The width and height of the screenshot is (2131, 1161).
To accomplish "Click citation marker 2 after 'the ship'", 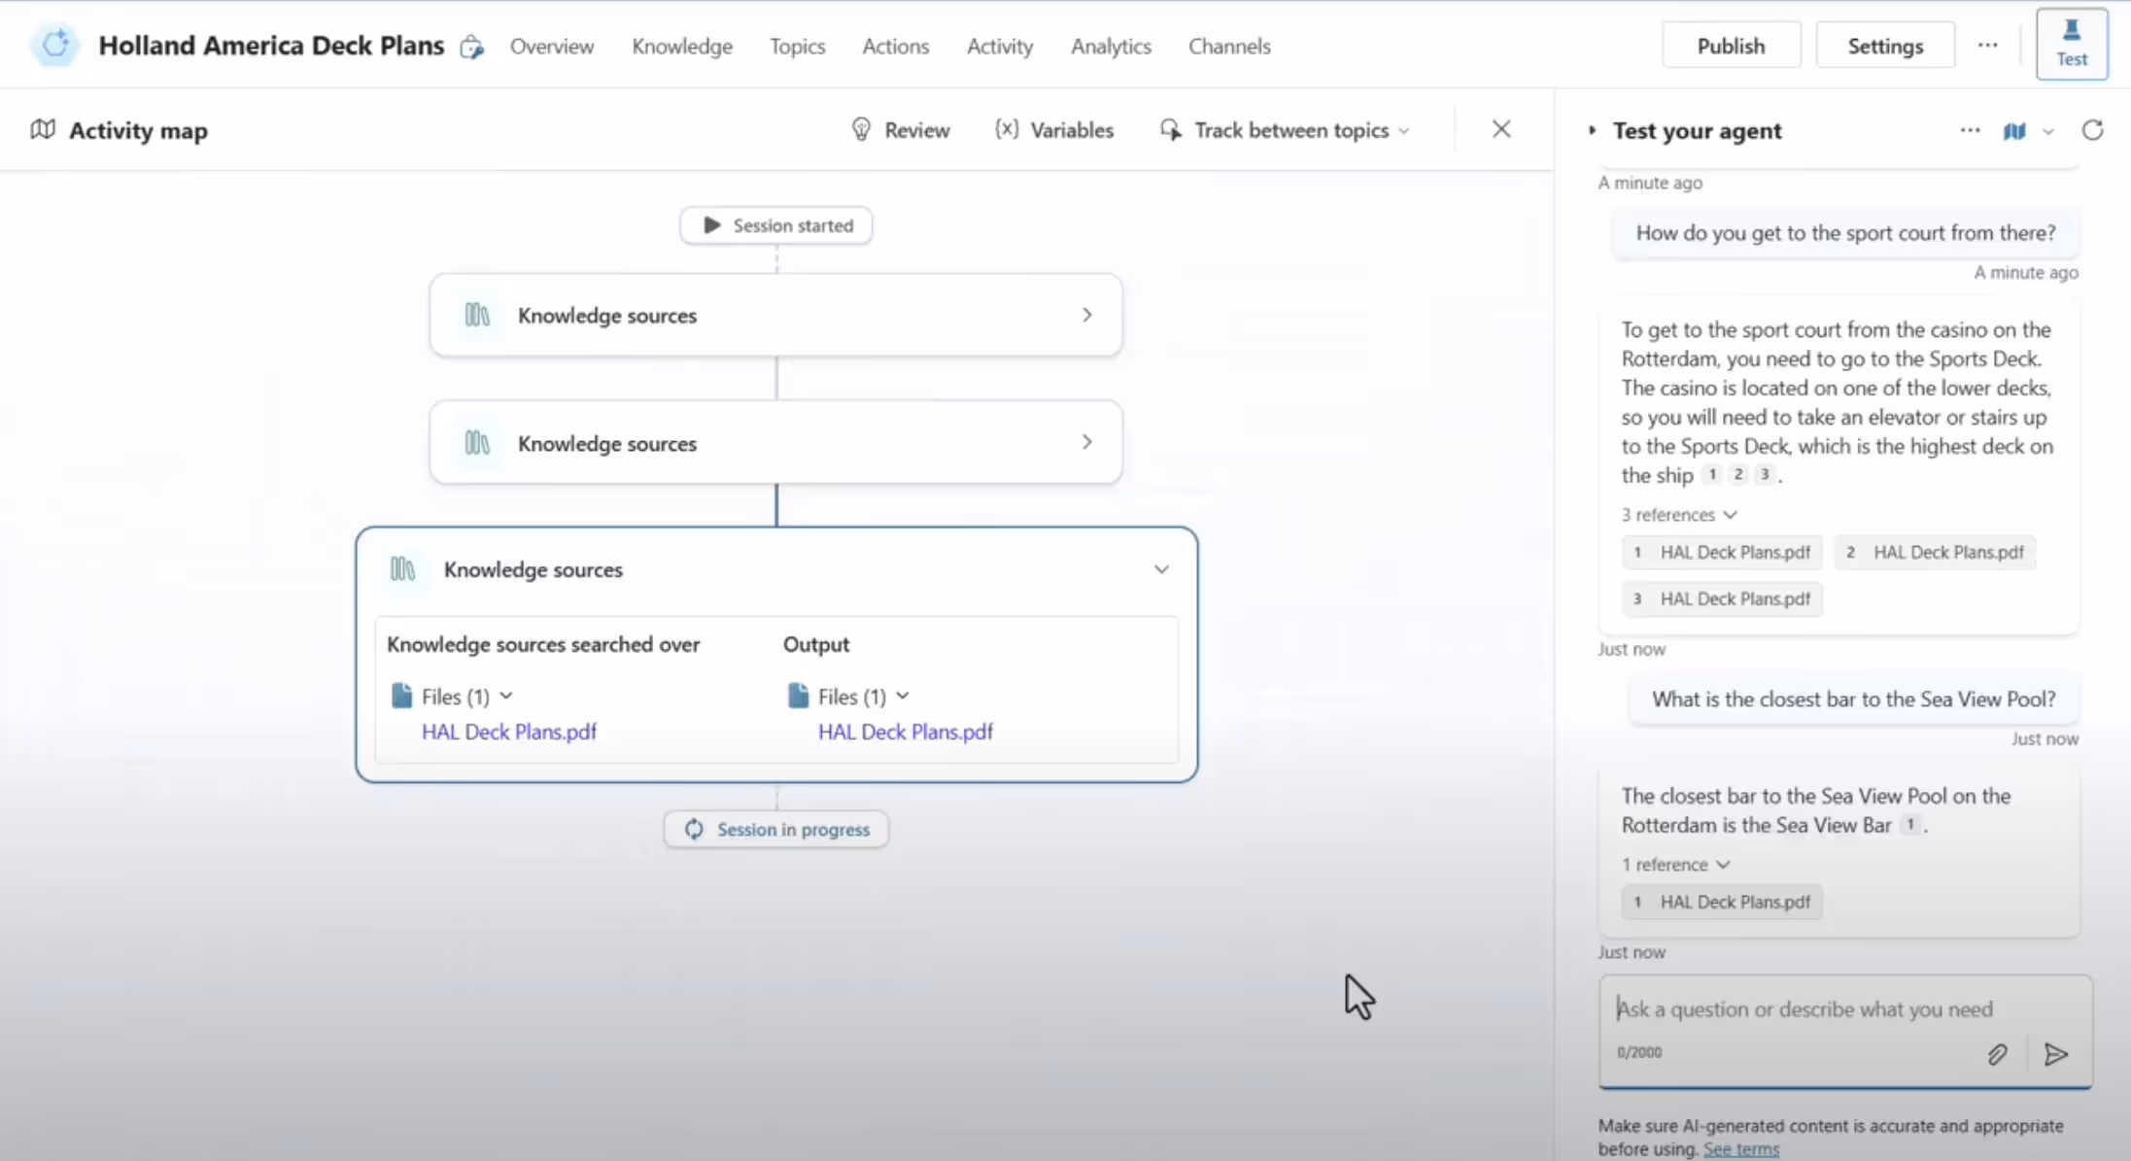I will tap(1738, 474).
